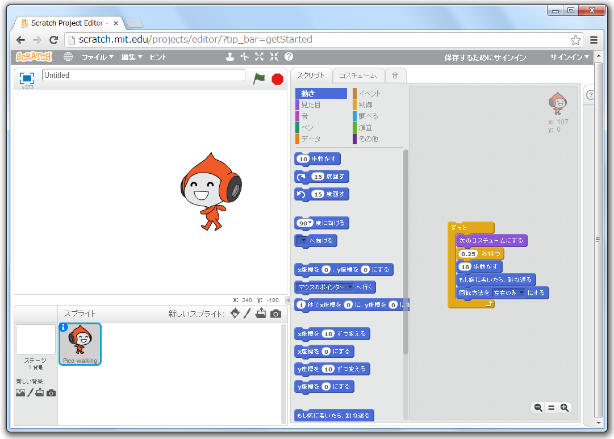Choose backdrop from library
This screenshot has height=439, width=614.
tap(20, 392)
